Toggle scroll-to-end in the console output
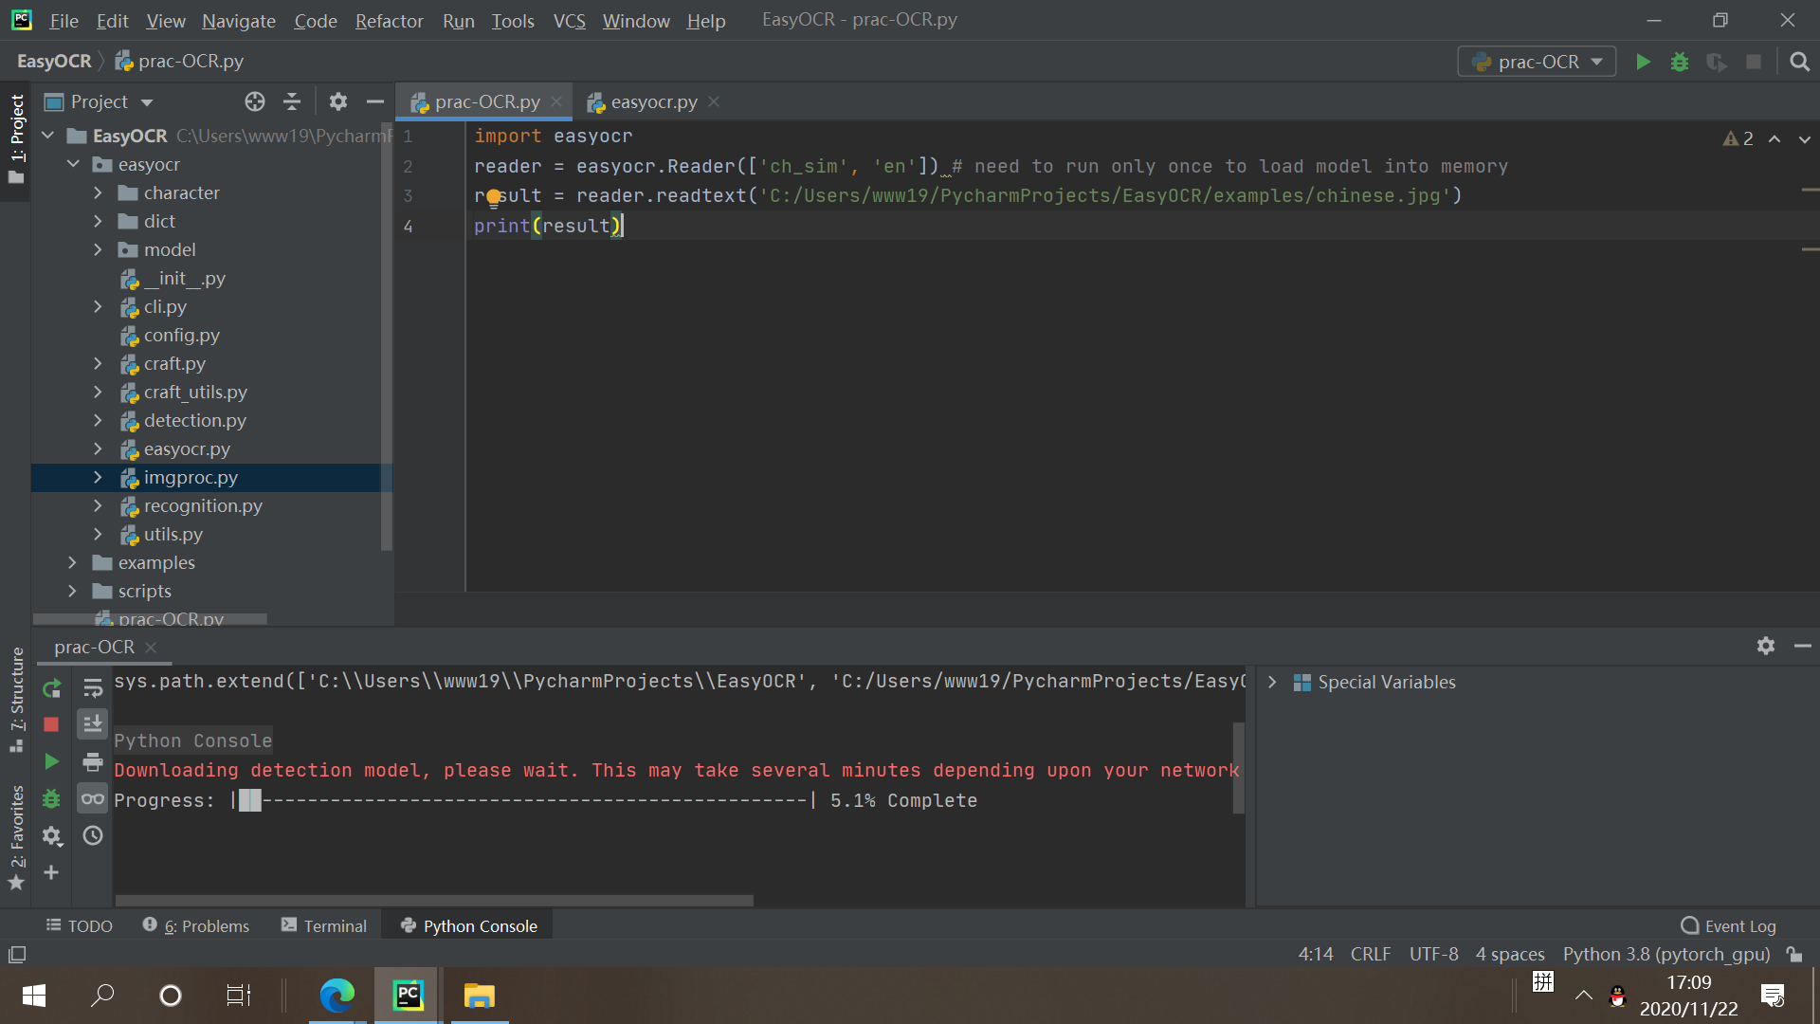 (92, 723)
